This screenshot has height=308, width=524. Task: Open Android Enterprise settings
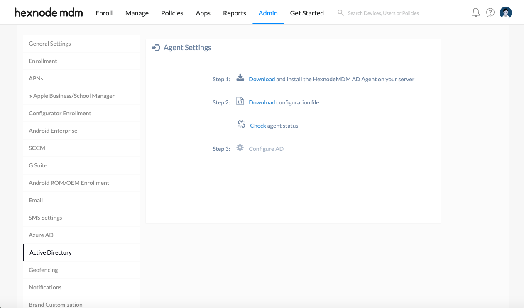click(x=81, y=131)
